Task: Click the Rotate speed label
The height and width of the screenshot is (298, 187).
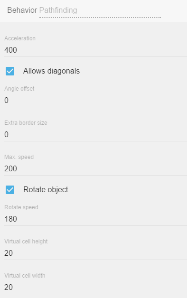Action: 21,207
